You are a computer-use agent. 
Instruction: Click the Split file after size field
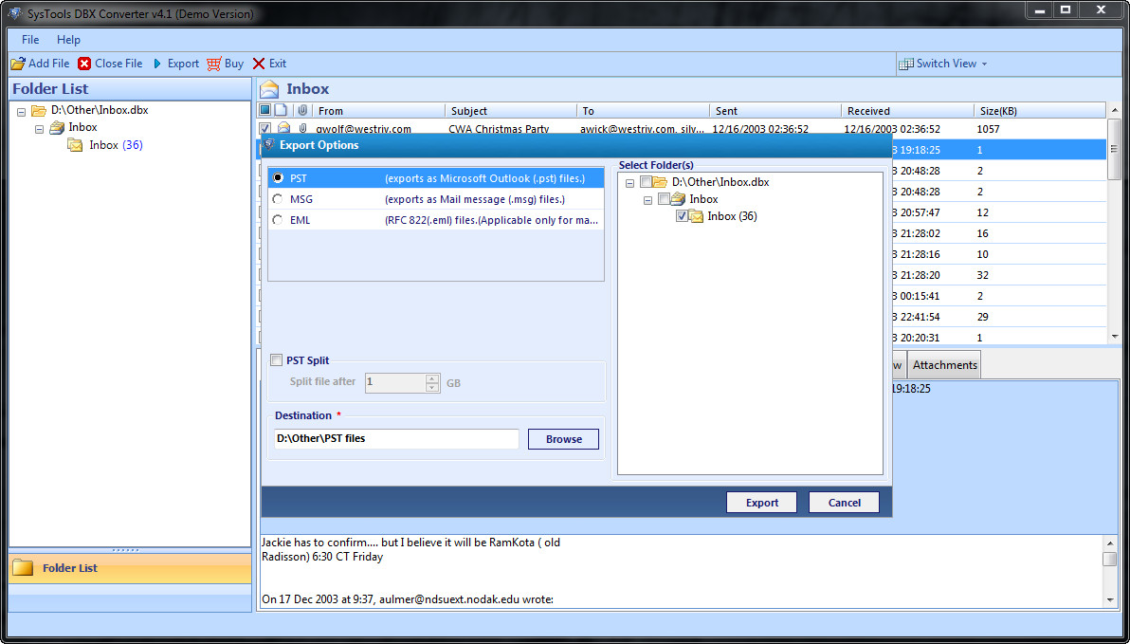(x=395, y=382)
